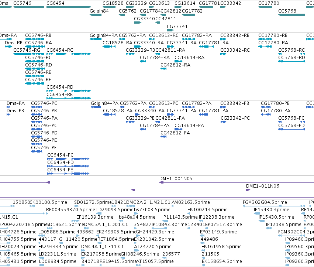
Task: Select the CG17780-RB transcript
Action: [265, 39]
